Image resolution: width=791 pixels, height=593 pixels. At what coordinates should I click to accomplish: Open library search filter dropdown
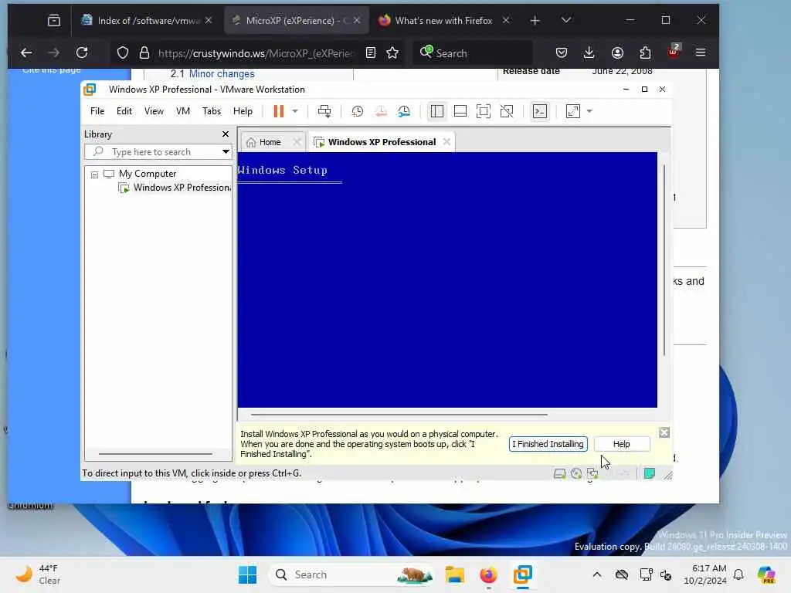tap(226, 152)
